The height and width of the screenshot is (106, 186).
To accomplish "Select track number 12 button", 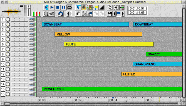I will coord(3,74).
